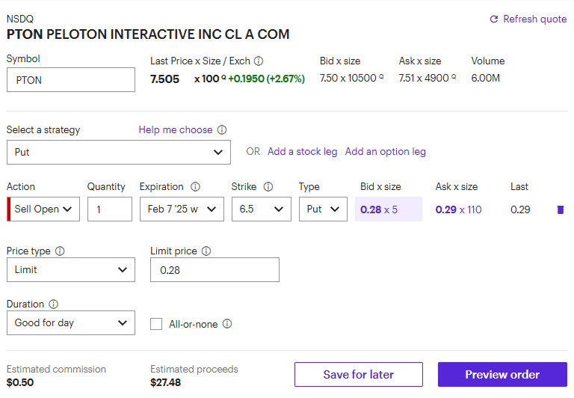Open the Select a strategy dropdown
574x398 pixels.
pos(119,152)
